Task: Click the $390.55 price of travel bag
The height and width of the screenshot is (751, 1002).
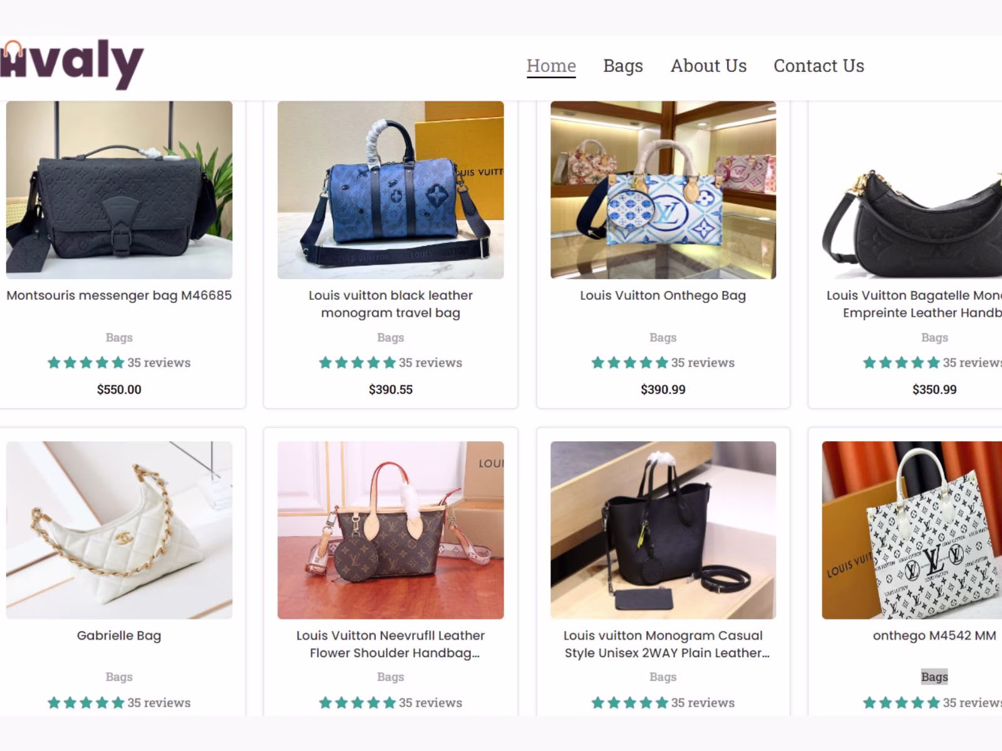Action: (390, 389)
